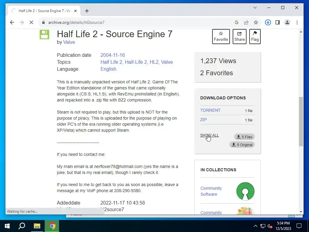
Task: Click the muted volume tray icon
Action: tap(270, 226)
